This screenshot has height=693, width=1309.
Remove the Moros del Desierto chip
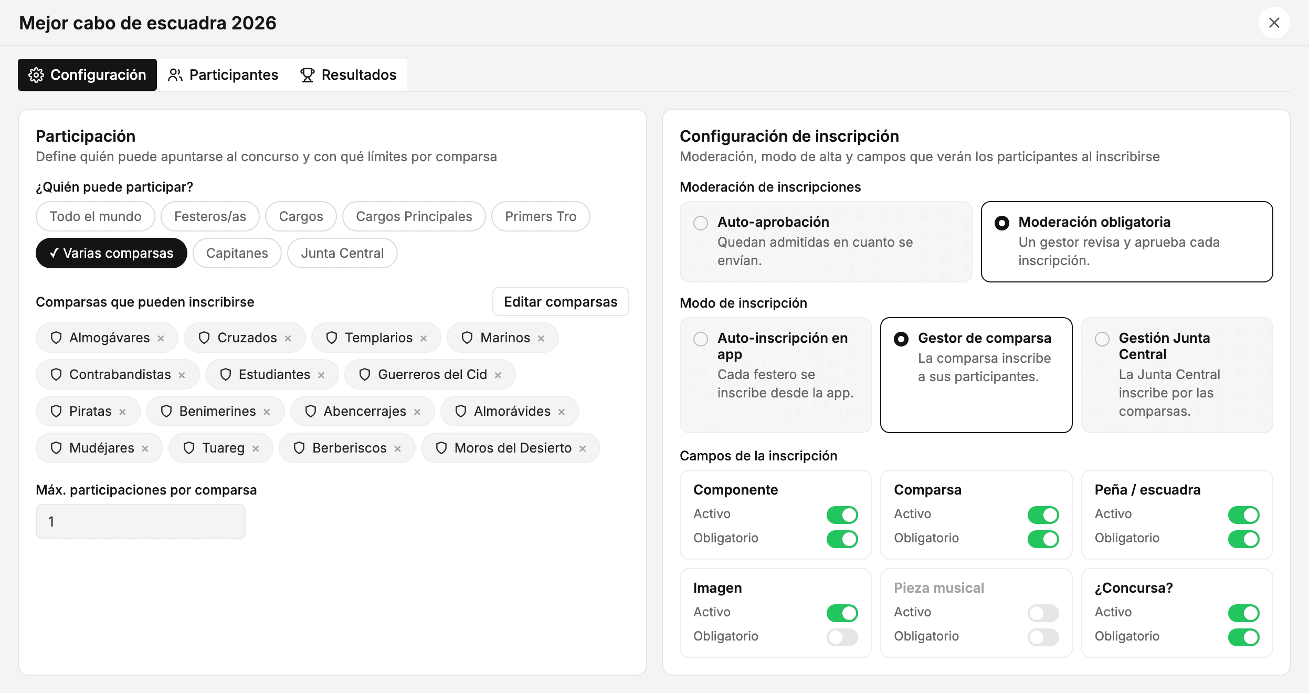(x=583, y=448)
